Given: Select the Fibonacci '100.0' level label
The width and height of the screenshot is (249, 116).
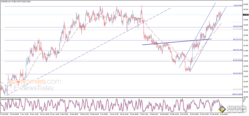Looking at the screenshot, I should tap(237, 94).
